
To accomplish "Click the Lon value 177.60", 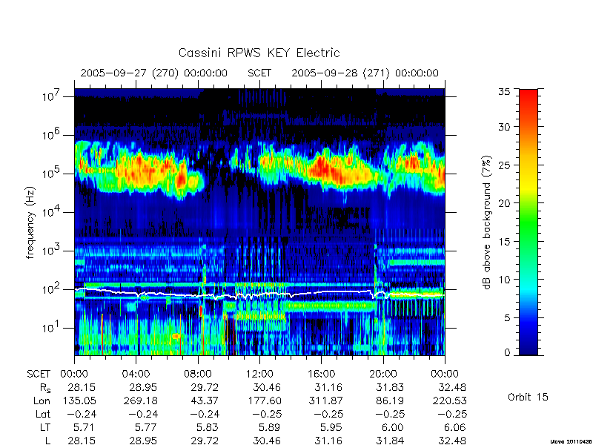I will [x=265, y=400].
